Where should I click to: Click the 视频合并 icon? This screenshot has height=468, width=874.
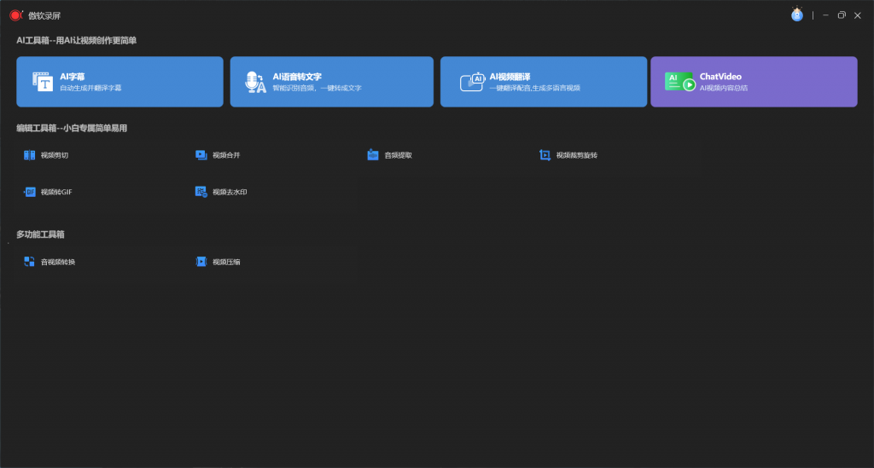pyautogui.click(x=201, y=155)
